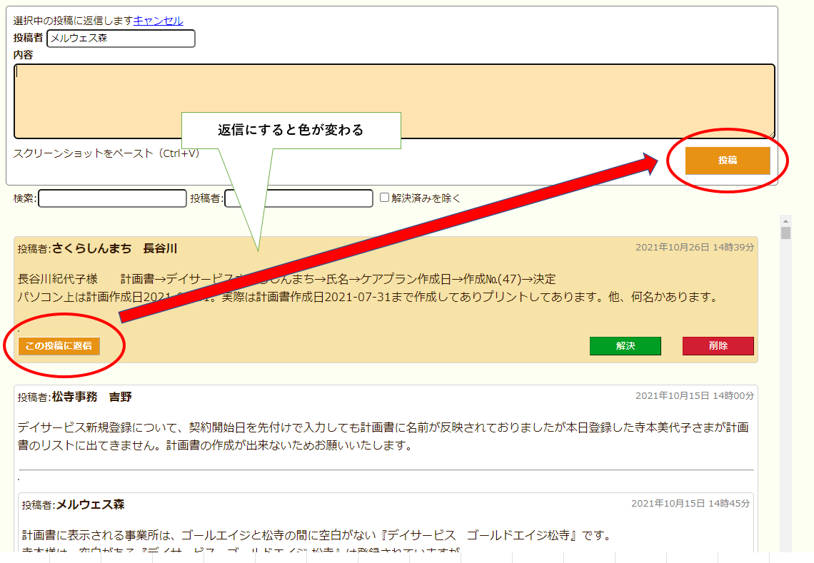
Task: Click the スクリーンショットをペースト hint text
Action: [106, 153]
